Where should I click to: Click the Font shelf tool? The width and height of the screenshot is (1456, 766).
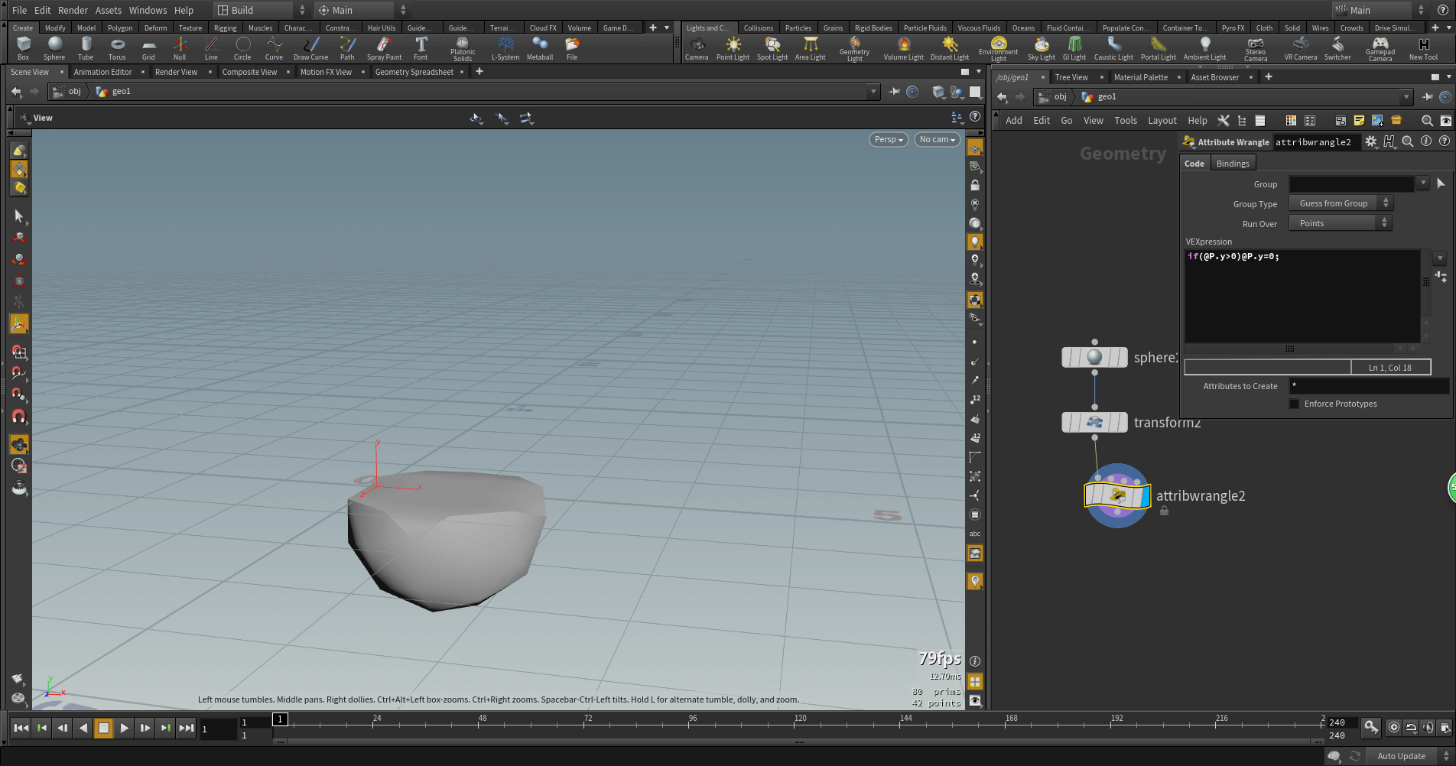coord(421,47)
